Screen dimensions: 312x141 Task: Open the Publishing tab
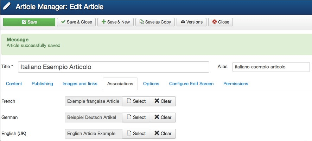tap(42, 84)
